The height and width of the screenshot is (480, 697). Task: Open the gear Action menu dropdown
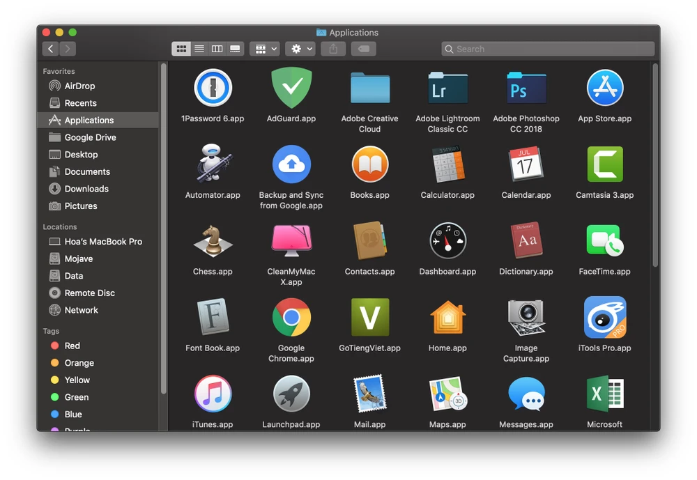pyautogui.click(x=300, y=49)
